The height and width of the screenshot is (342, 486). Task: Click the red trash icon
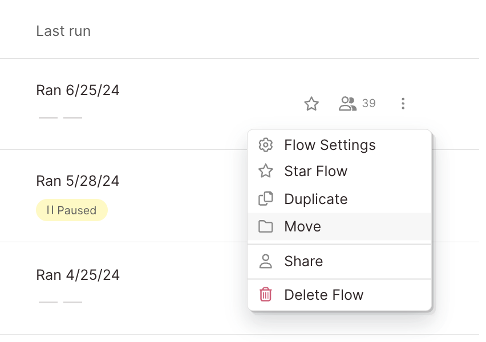[x=265, y=295]
